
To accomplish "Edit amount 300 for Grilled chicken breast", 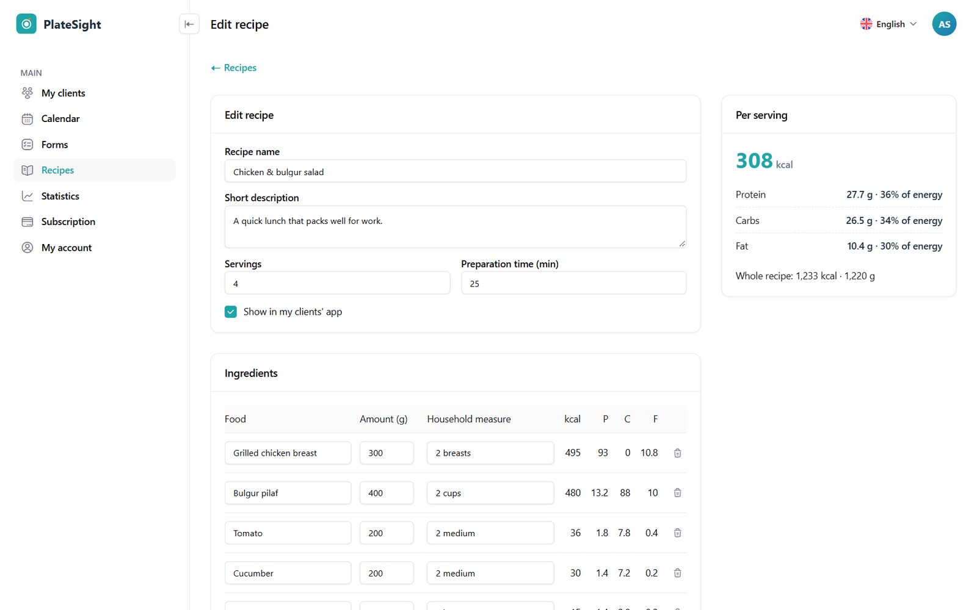I will click(x=387, y=453).
